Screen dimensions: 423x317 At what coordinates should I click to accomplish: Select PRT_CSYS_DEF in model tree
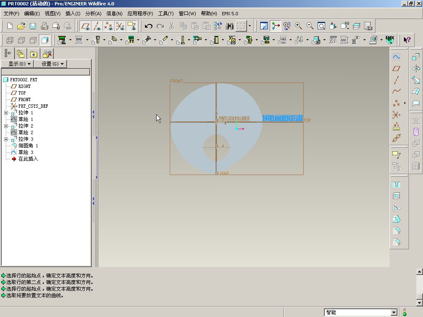point(33,106)
